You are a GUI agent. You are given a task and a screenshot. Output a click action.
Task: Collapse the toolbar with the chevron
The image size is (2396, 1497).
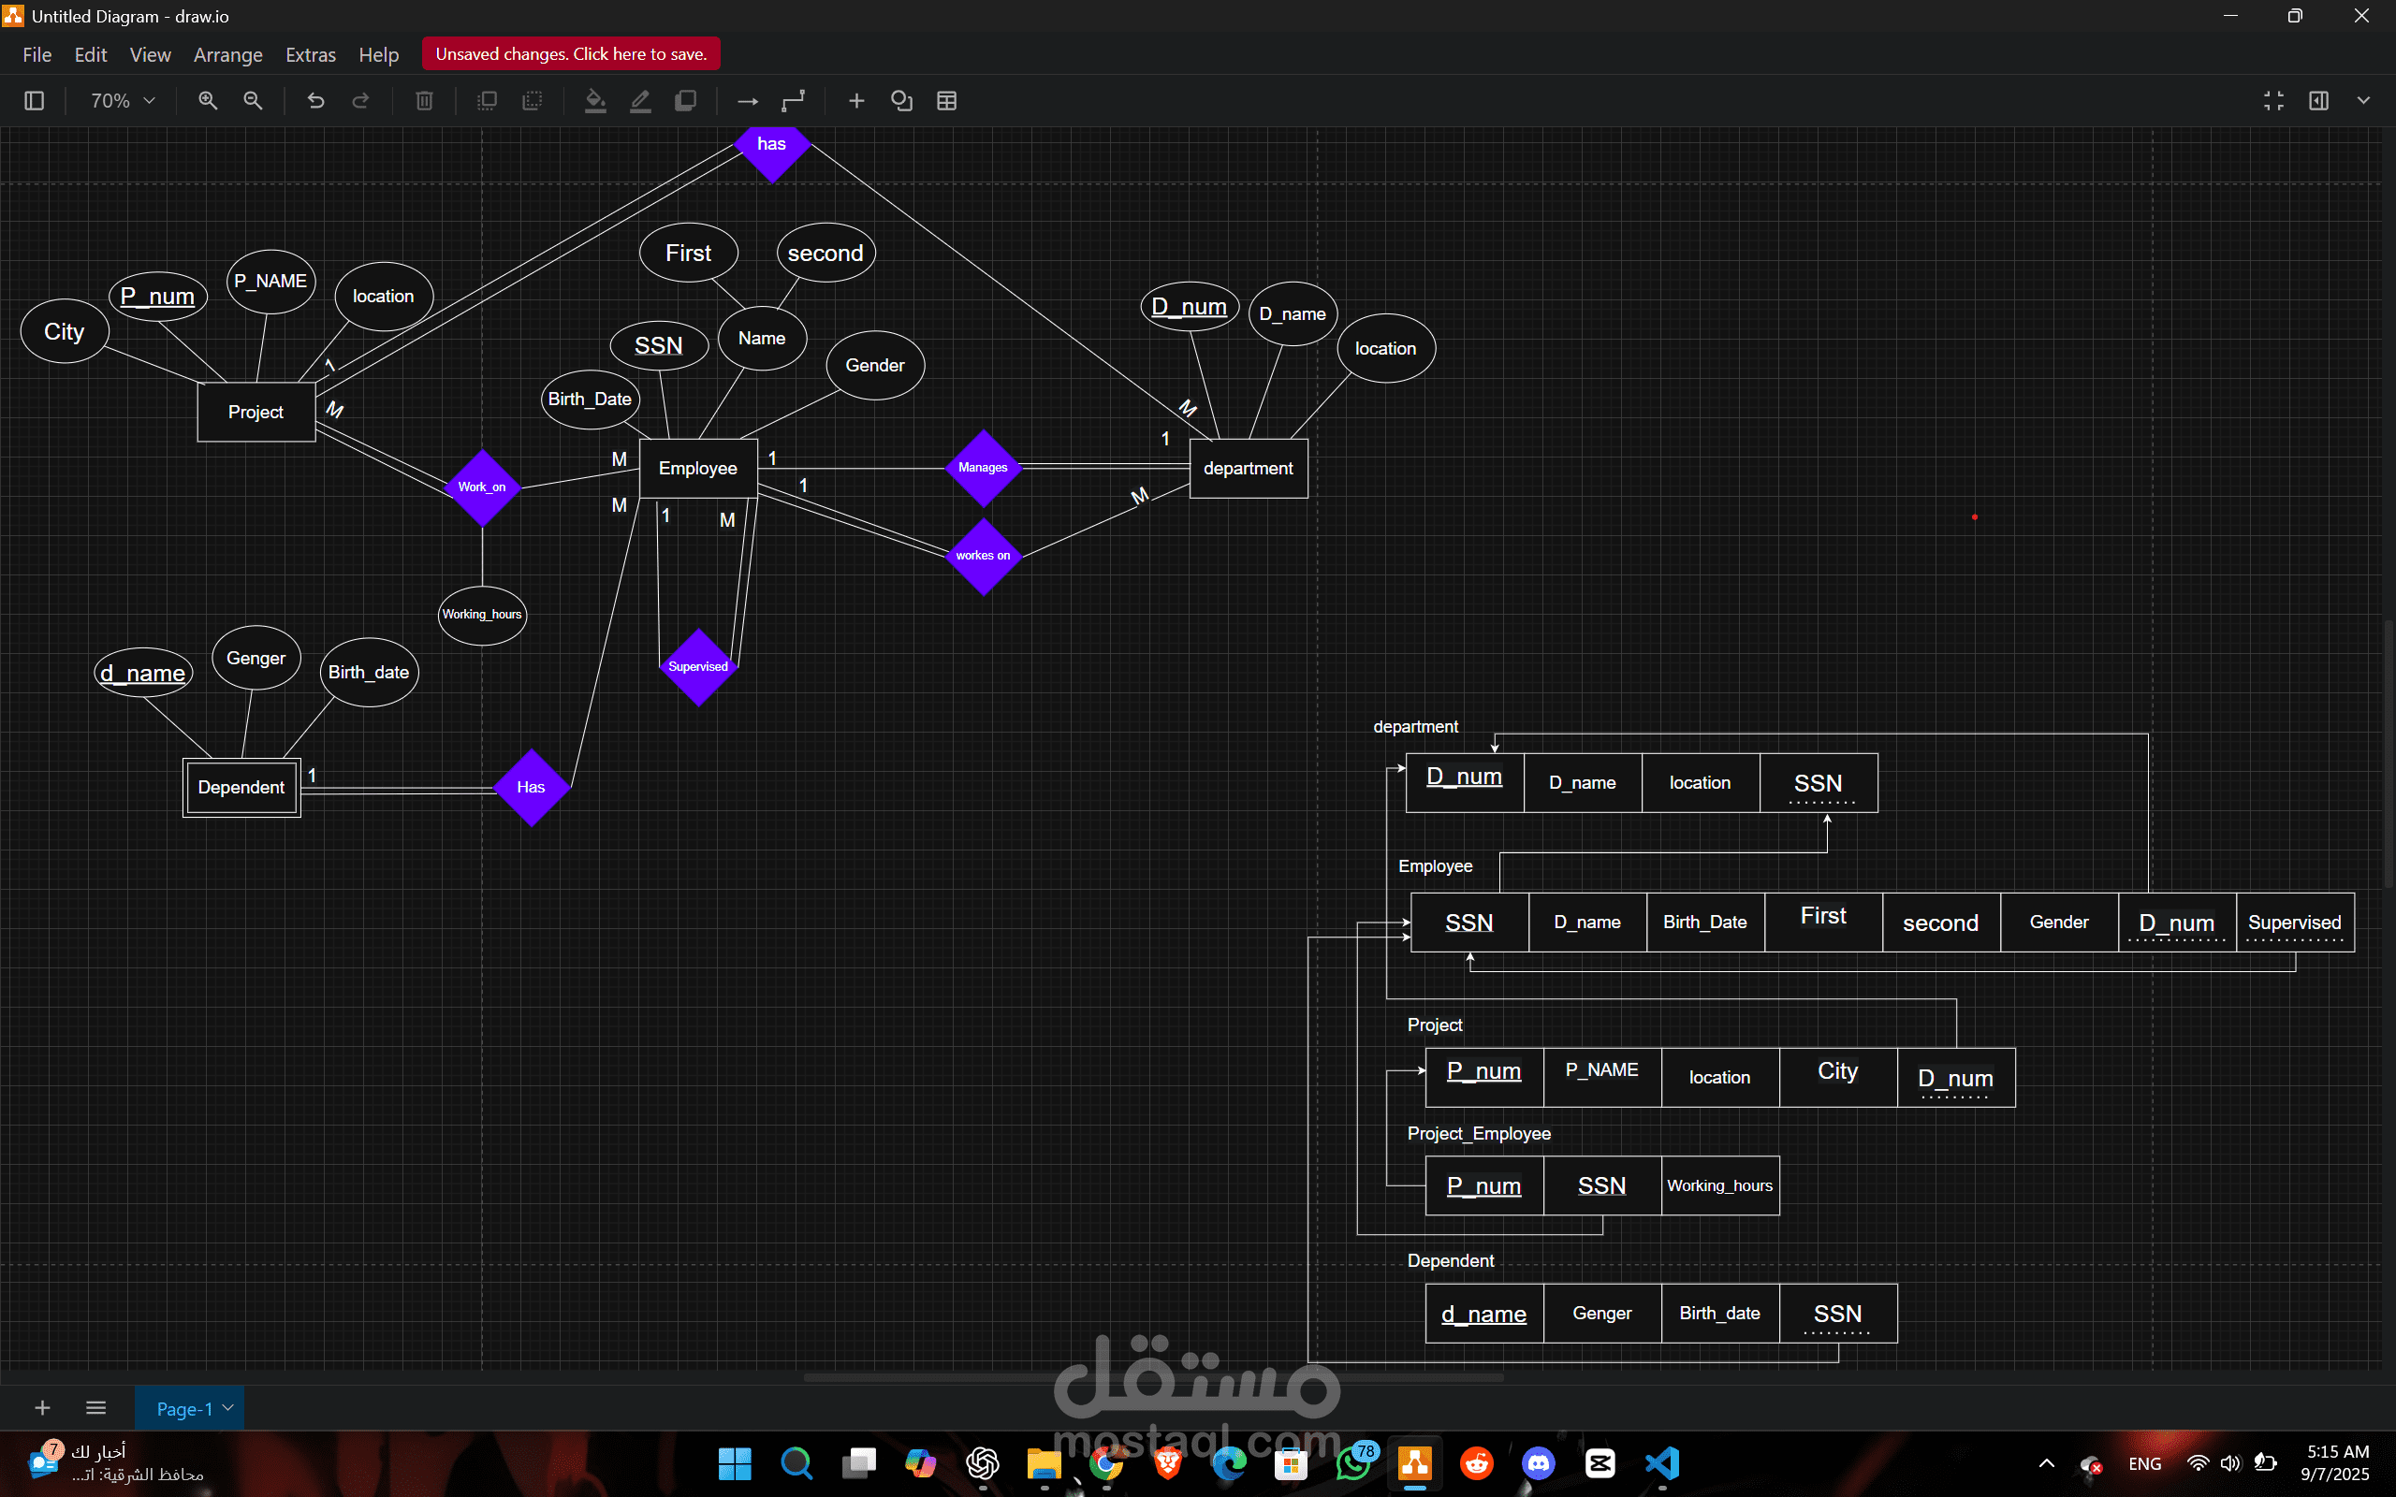point(2363,101)
